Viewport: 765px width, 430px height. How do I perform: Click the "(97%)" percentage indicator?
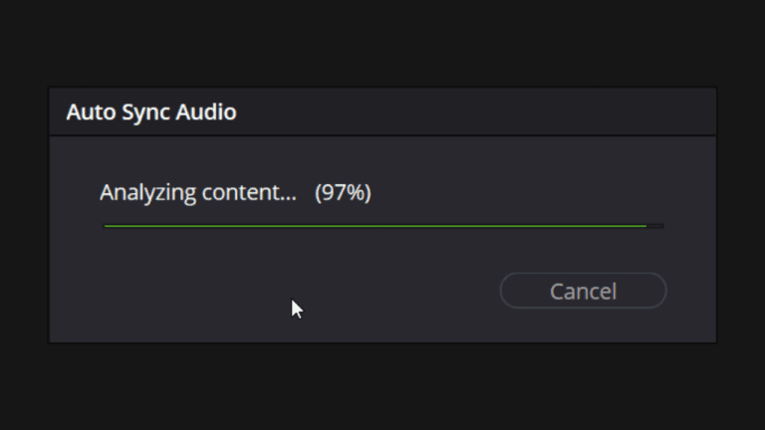pos(343,192)
